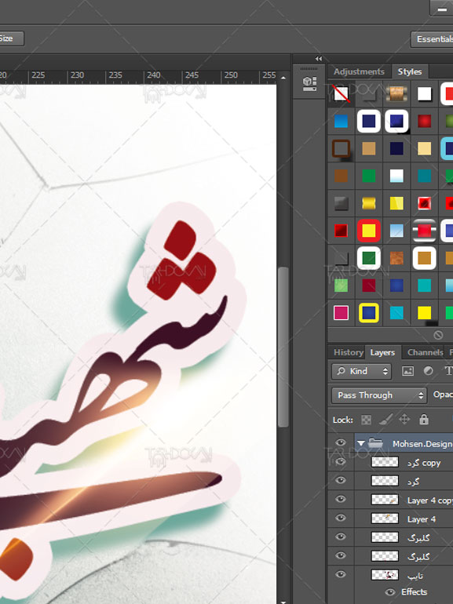Image resolution: width=453 pixels, height=604 pixels.
Task: Apply the yellow-bordered blue style swatch
Action: [369, 313]
